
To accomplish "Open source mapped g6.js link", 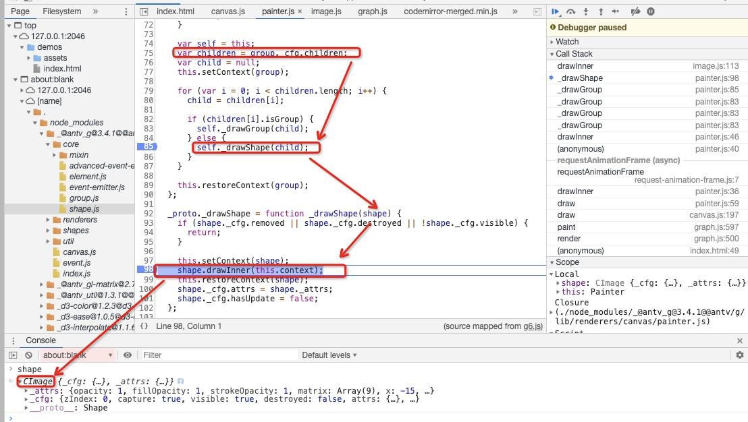I will [532, 326].
